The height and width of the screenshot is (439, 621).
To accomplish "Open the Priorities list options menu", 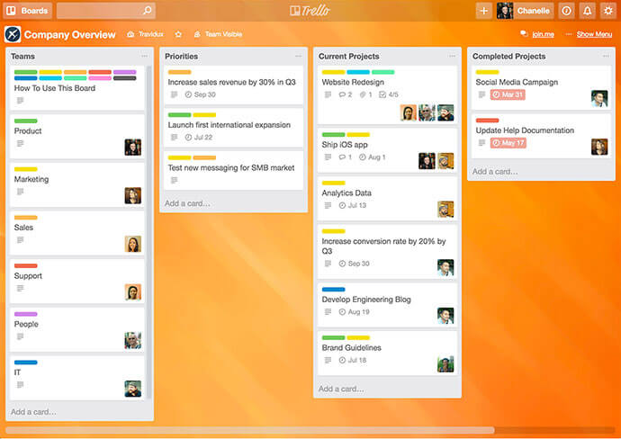I will coord(298,57).
